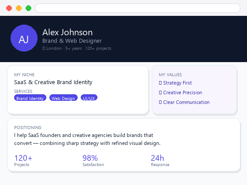Click the icon beside Creative Precision
Screen dimensions: 247x185
point(160,92)
